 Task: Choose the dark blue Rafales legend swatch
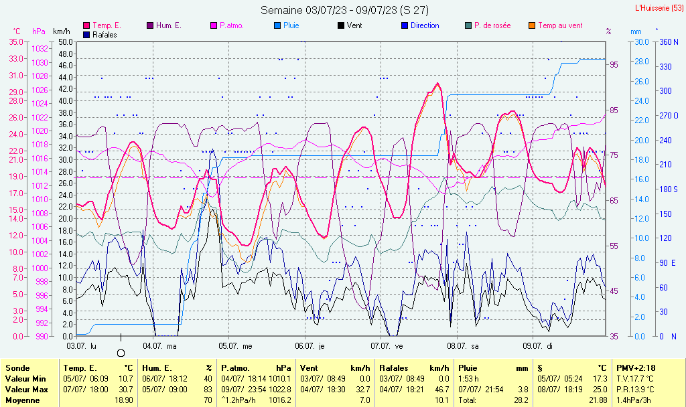86,35
